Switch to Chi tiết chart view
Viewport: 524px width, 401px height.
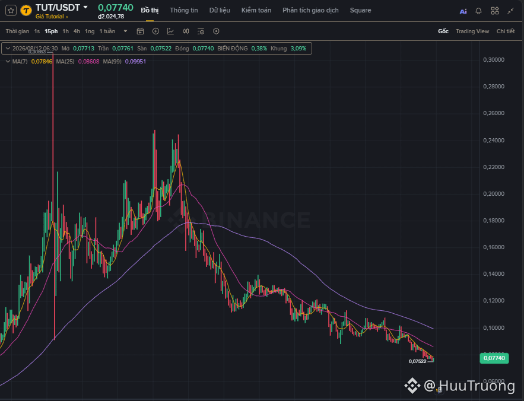505,31
